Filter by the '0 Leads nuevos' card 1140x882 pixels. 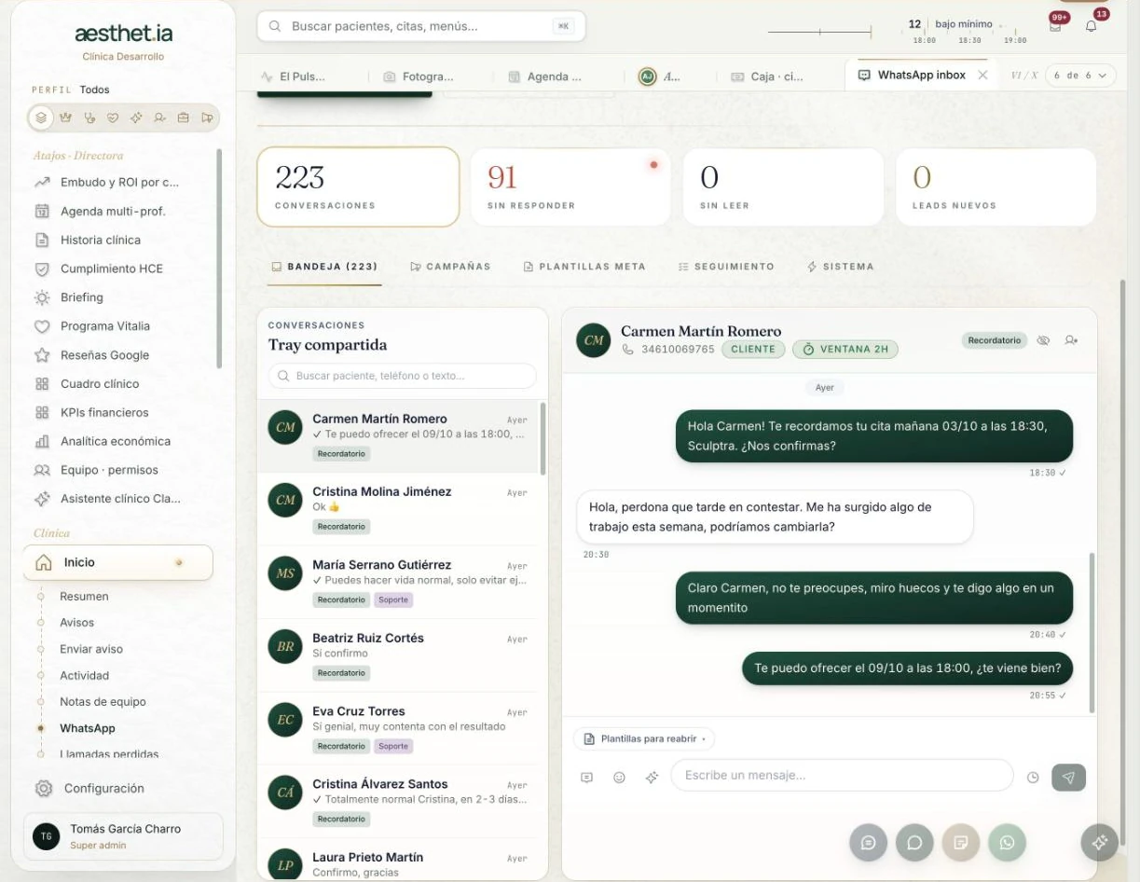coord(996,186)
